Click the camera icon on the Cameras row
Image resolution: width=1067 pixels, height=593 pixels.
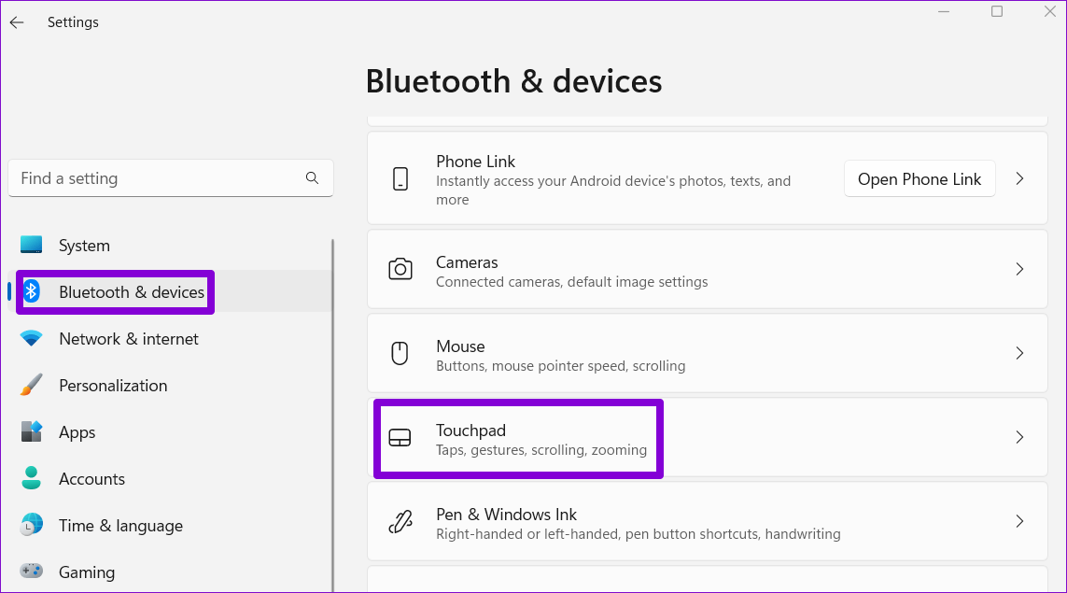pyautogui.click(x=400, y=269)
